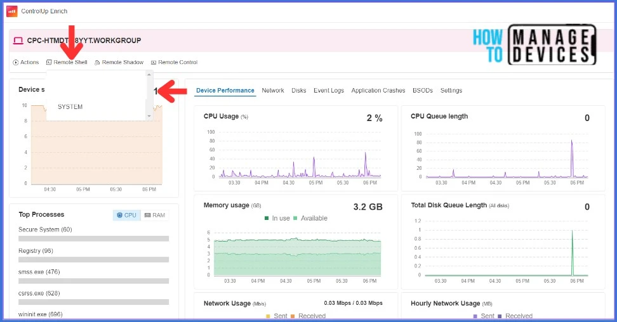Viewport: 617px width, 322px height.
Task: Click the Top Processes heading
Action: point(41,214)
